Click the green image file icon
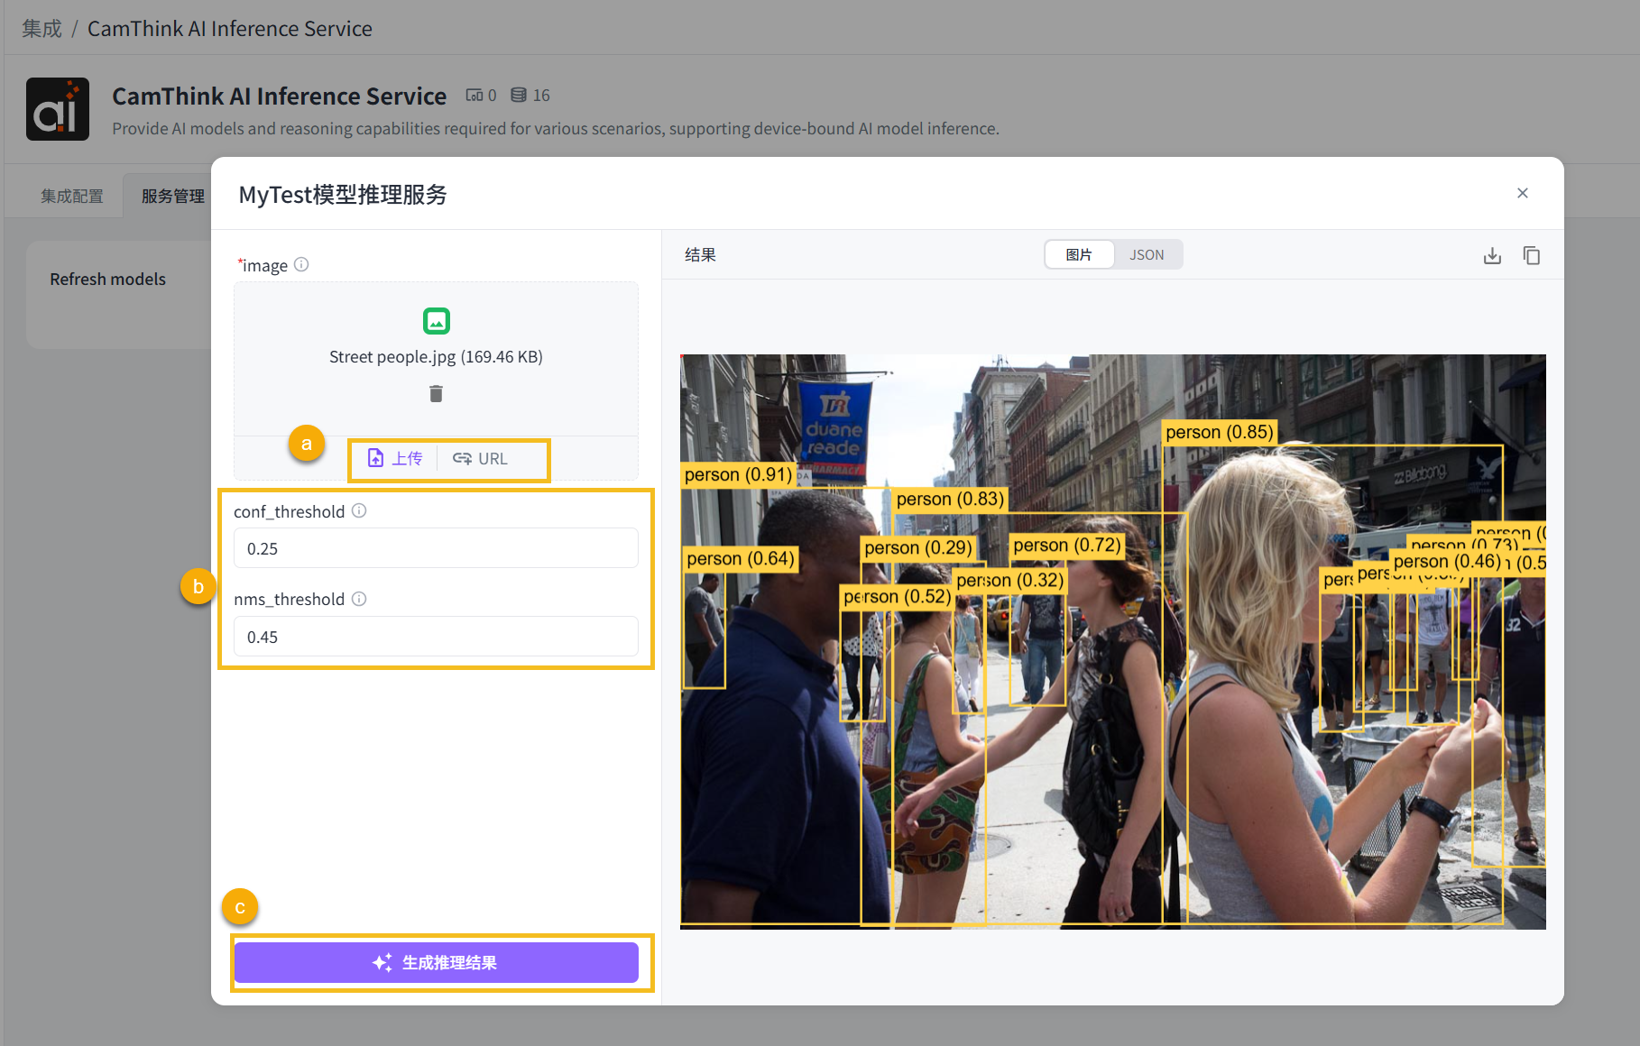Viewport: 1640px width, 1046px height. (436, 321)
